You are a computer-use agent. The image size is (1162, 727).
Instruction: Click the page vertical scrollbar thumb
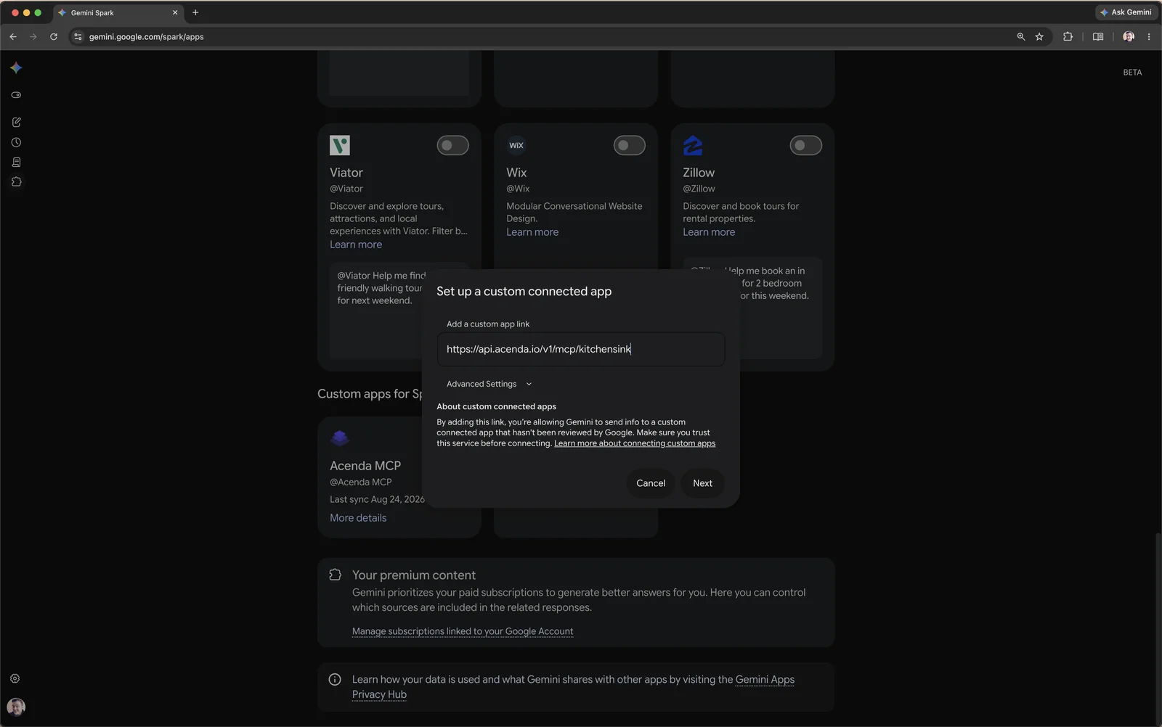(x=1158, y=628)
